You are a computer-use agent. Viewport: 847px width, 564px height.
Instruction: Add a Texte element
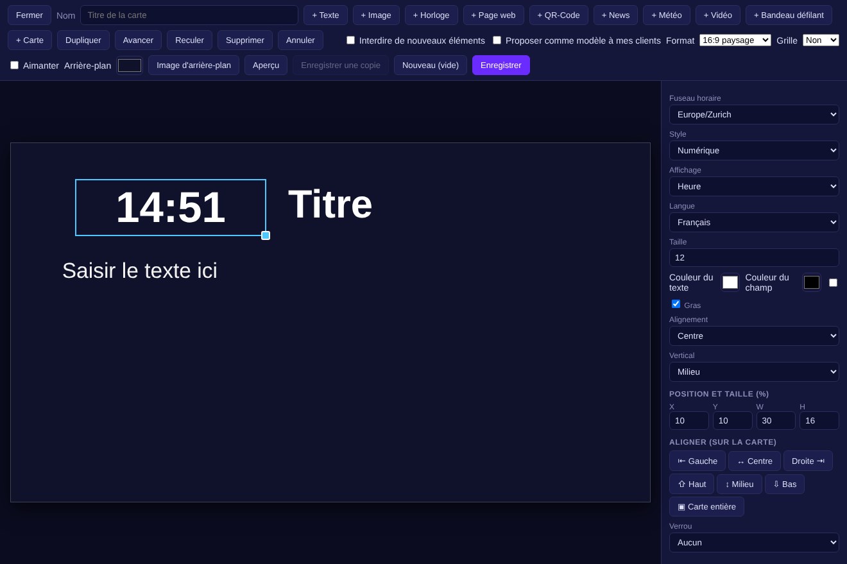click(x=325, y=15)
